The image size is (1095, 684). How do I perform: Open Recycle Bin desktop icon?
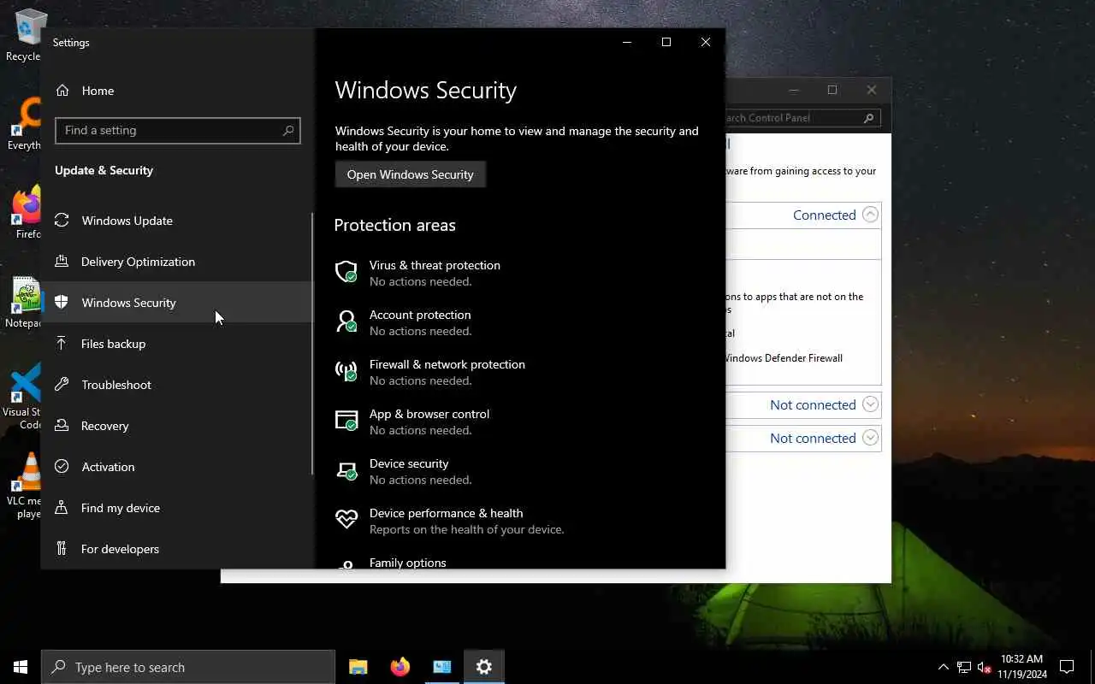[26, 34]
